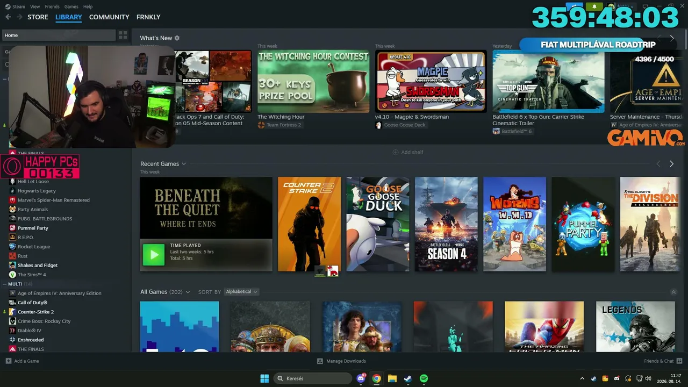
Task: Start Beneath The Quiet with green play button
Action: [154, 255]
